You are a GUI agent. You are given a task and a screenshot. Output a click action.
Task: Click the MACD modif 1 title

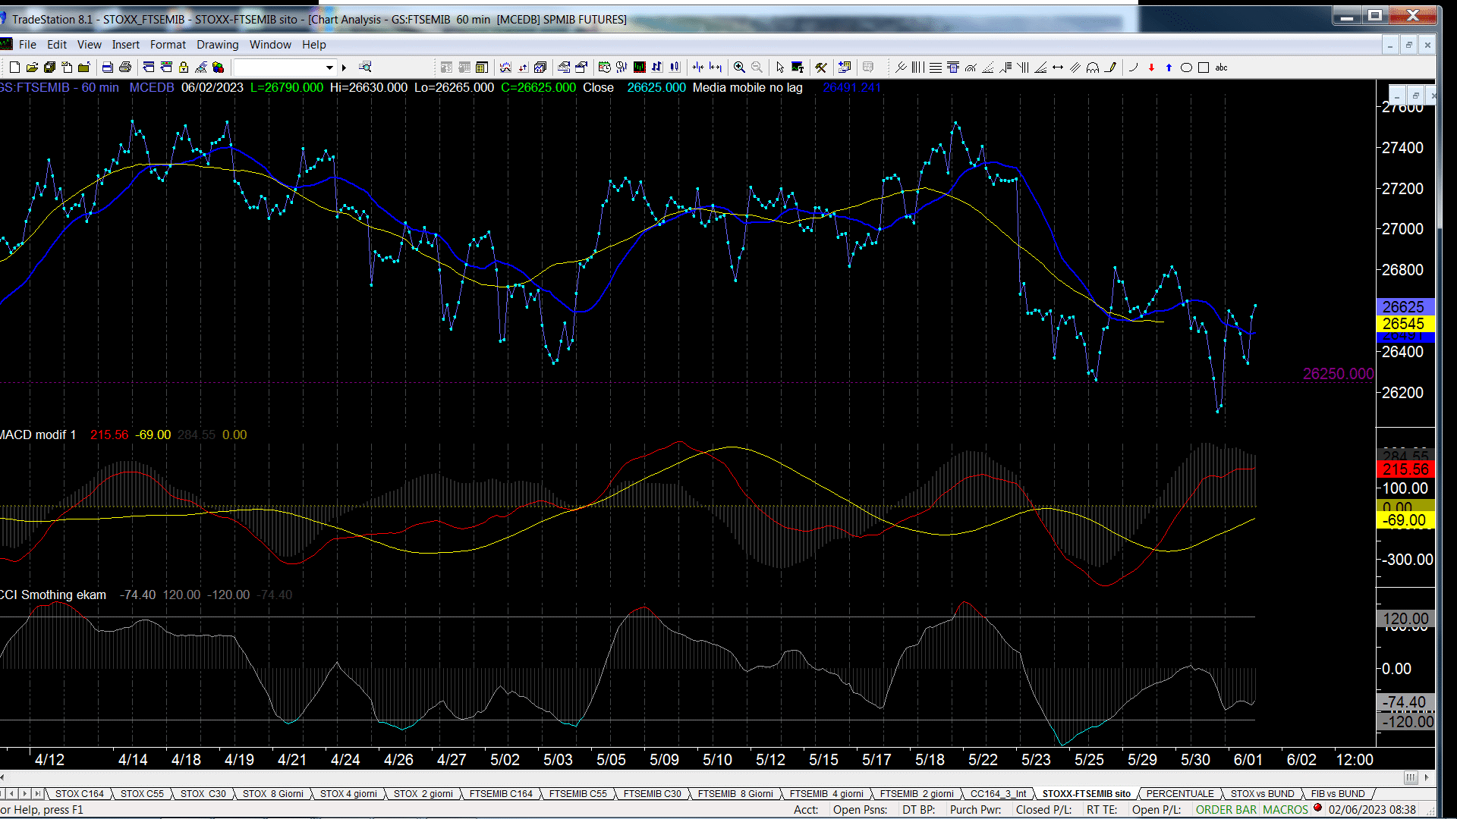click(38, 435)
